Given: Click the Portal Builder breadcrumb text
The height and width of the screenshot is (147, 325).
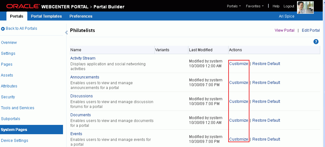Looking at the screenshot, I should point(109,7).
